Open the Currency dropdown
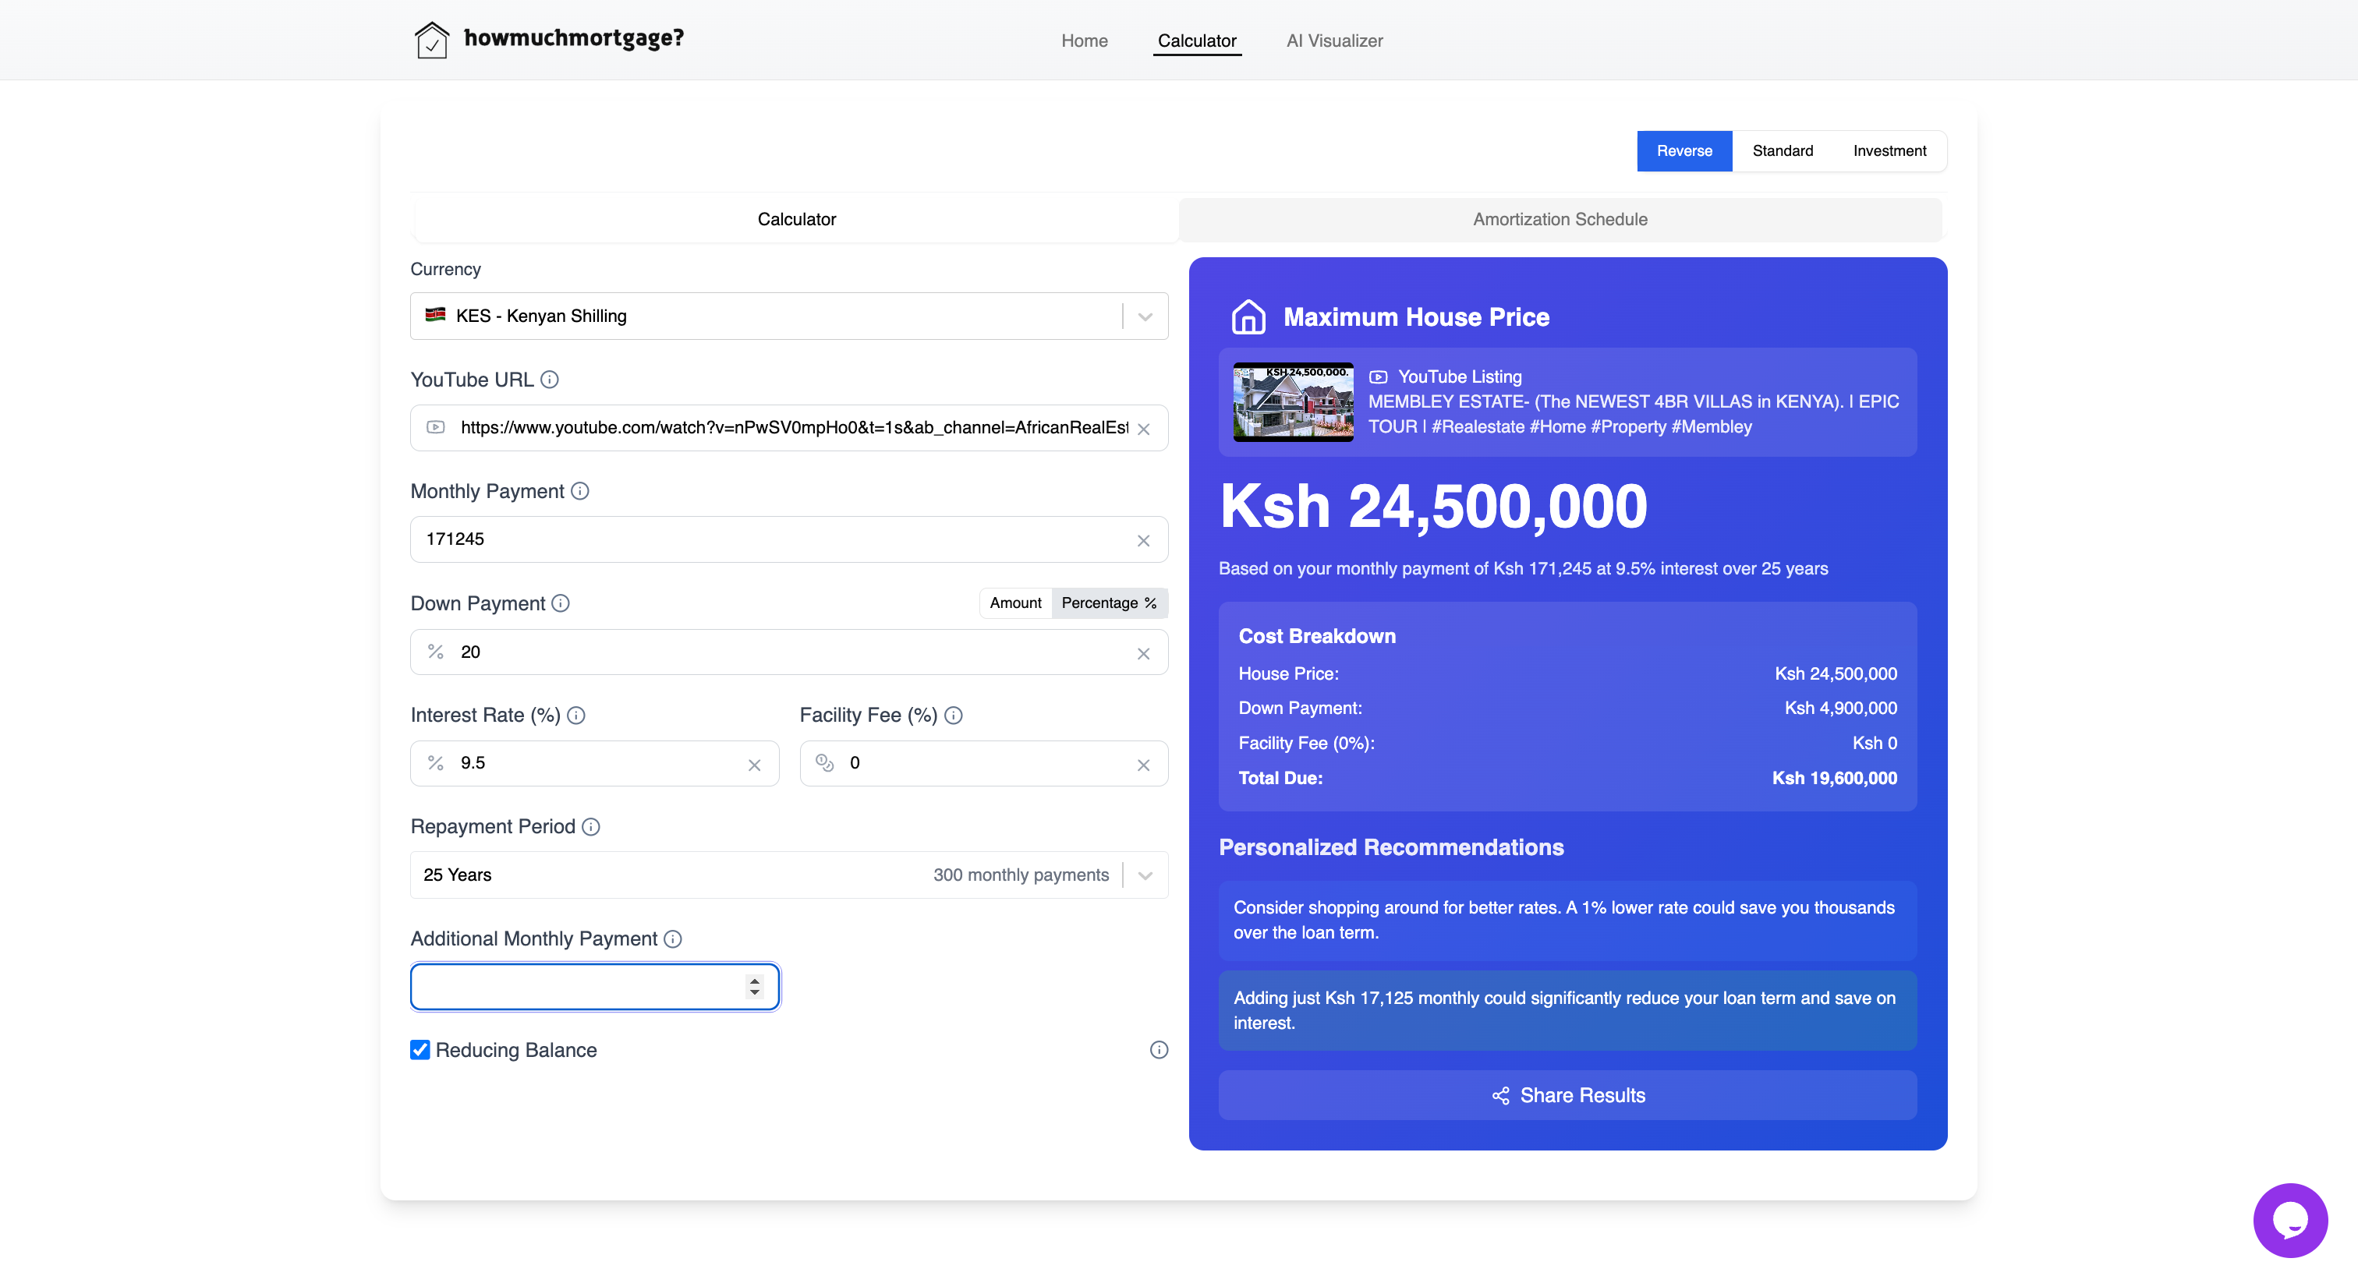The width and height of the screenshot is (2358, 1283). (x=1144, y=316)
